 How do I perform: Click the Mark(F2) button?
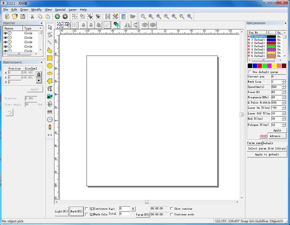(x=76, y=211)
